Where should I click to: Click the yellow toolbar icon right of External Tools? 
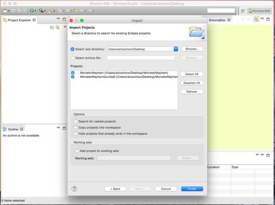click(76, 11)
